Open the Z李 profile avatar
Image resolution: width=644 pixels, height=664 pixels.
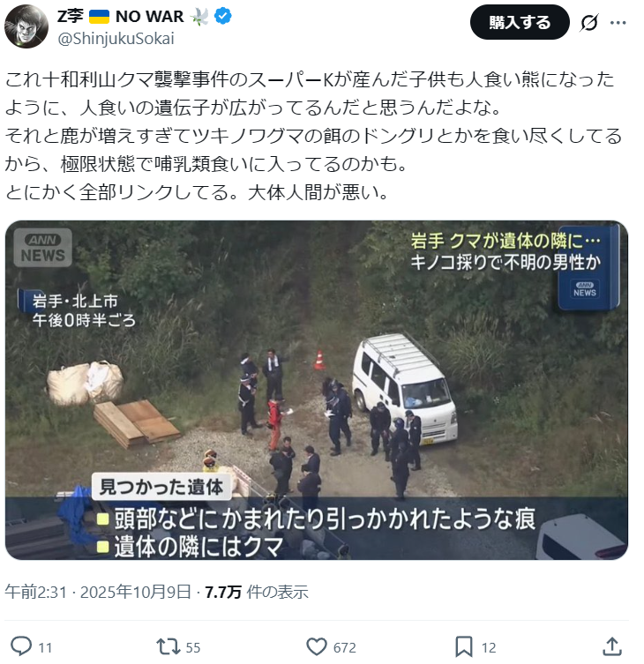click(26, 26)
